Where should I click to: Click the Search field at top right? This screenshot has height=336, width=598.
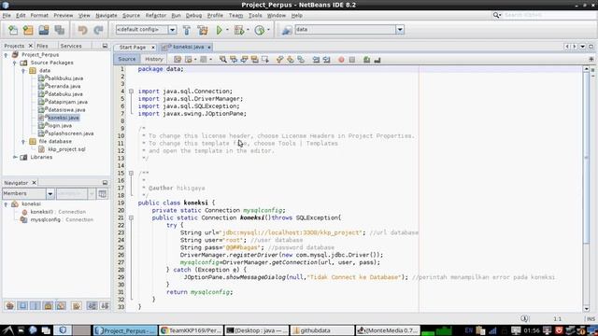point(549,15)
